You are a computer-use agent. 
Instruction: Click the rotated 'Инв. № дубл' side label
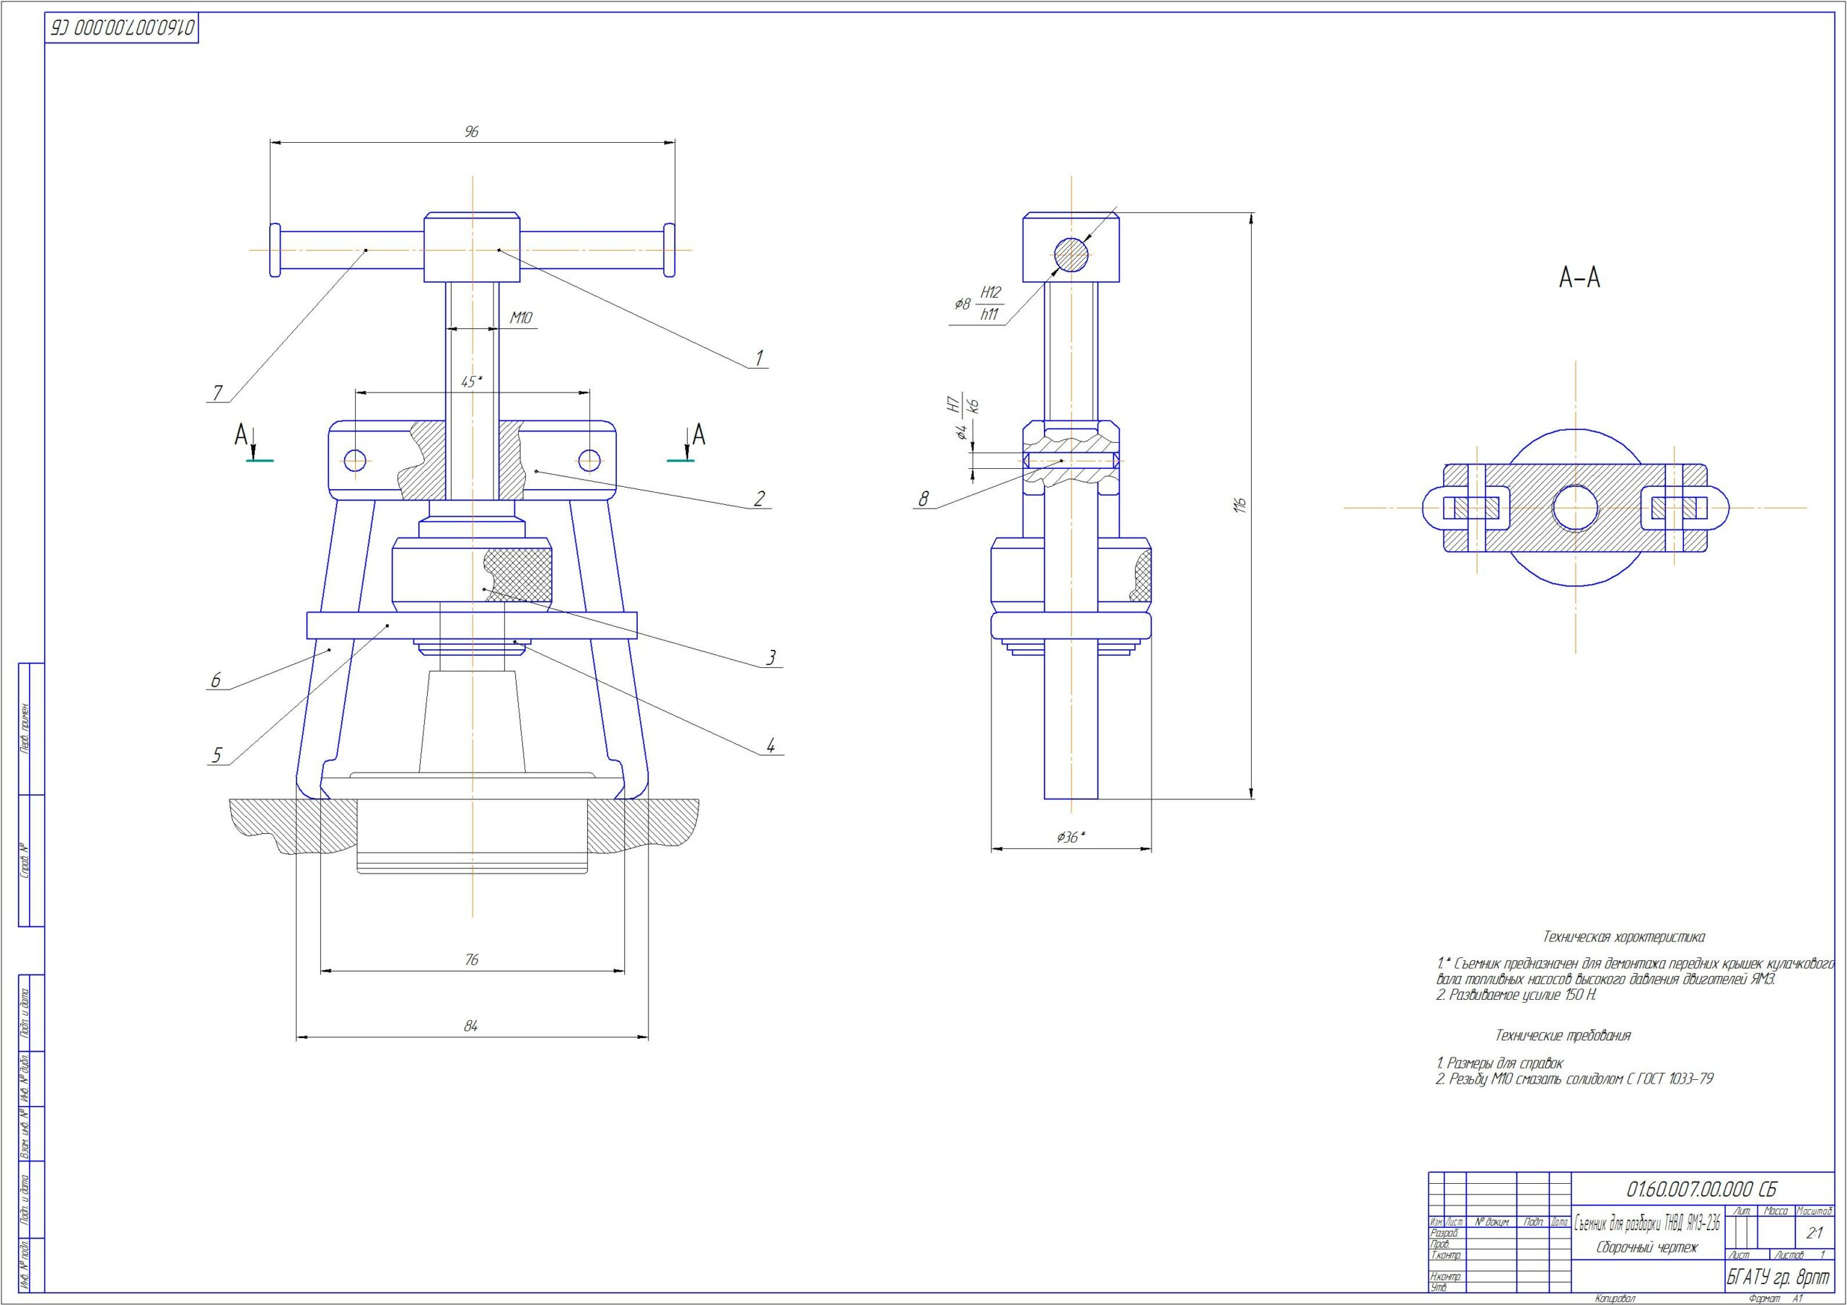tap(25, 1078)
